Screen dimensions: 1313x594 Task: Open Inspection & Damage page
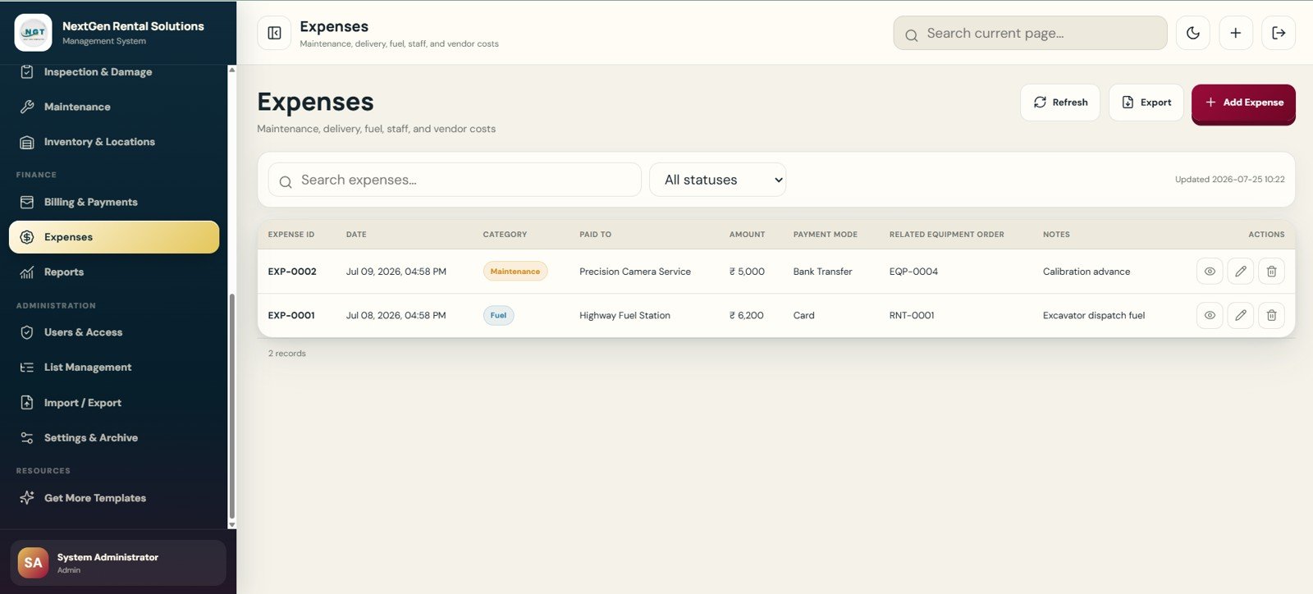click(114, 72)
